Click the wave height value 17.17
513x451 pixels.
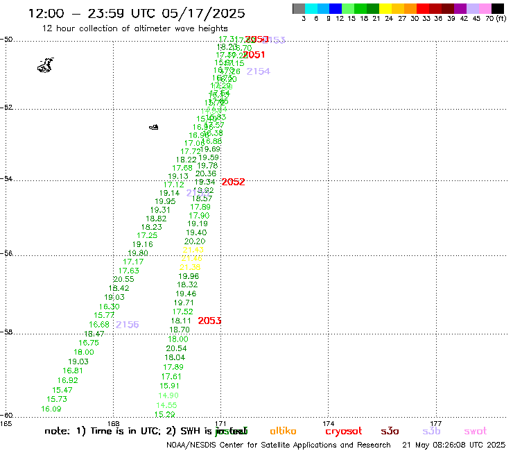tap(133, 262)
